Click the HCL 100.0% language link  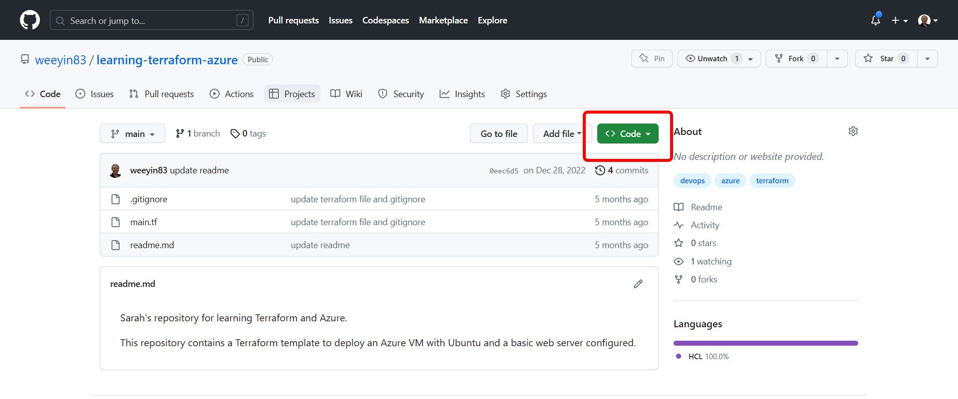[x=703, y=357]
